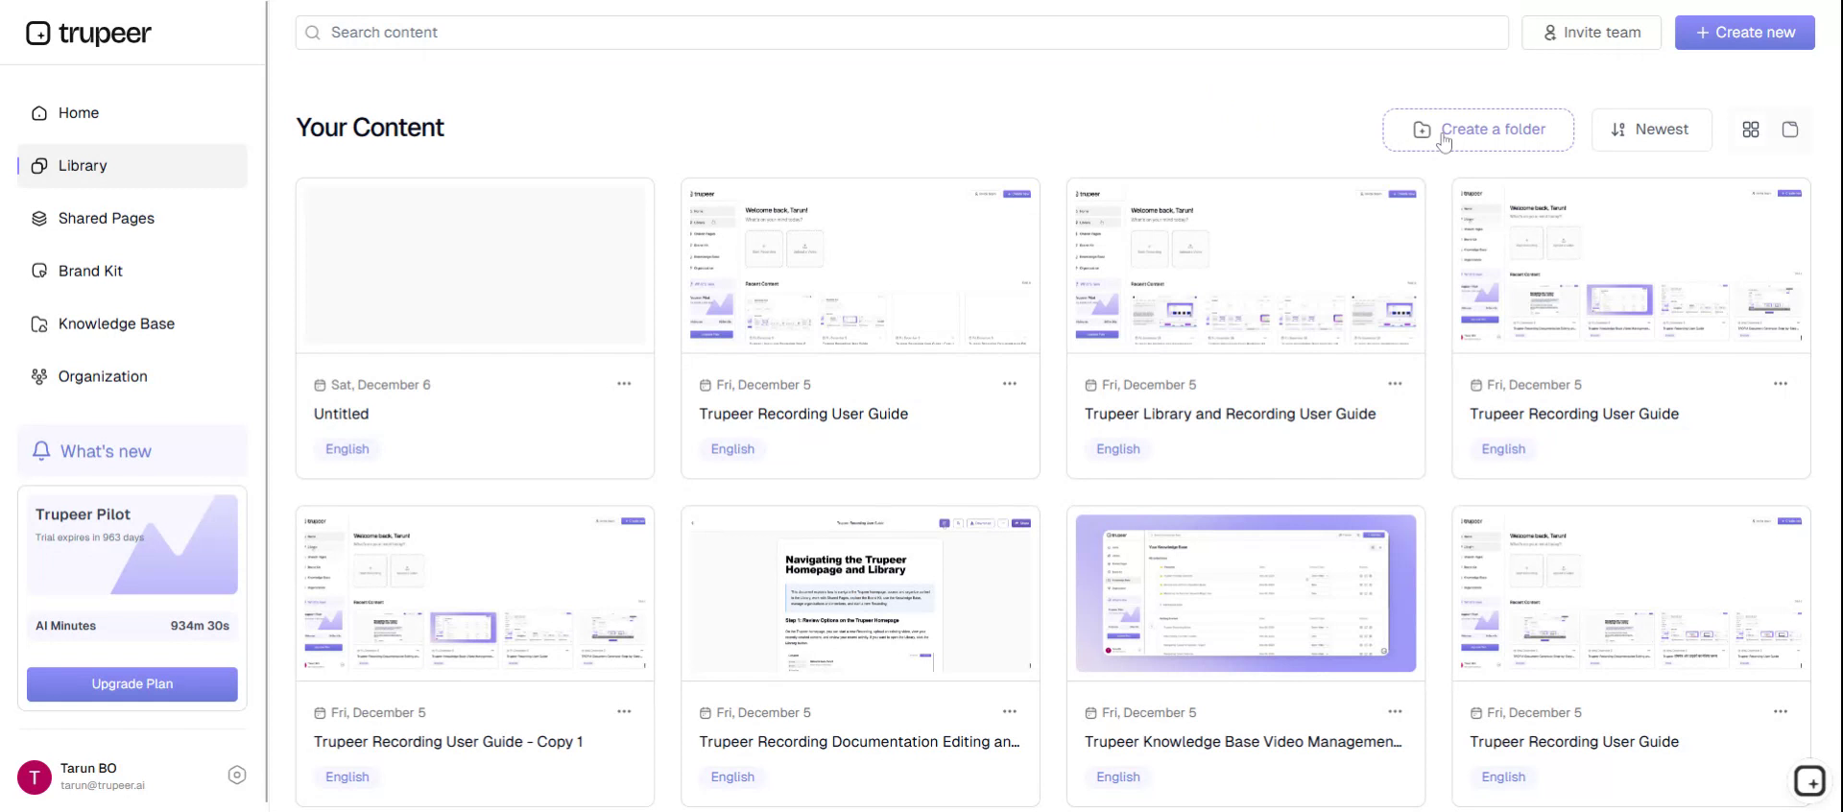Click the Tarun BO avatar

pos(35,777)
